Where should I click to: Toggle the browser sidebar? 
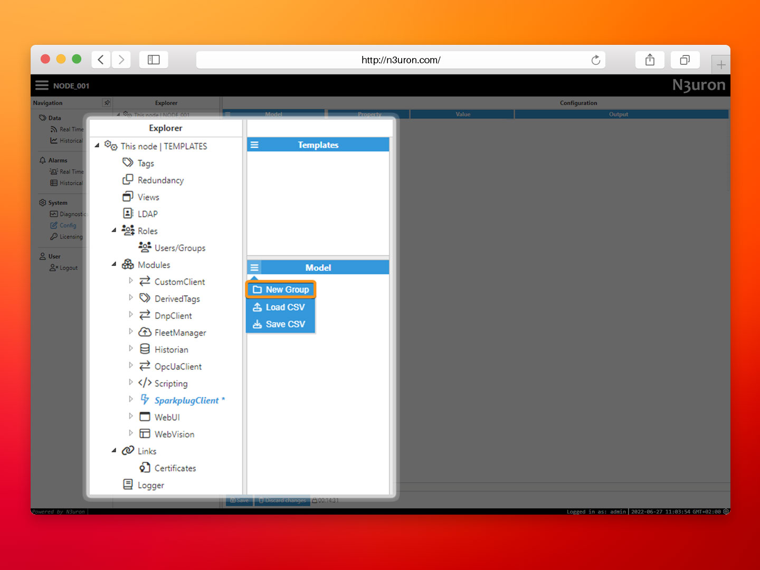pos(154,60)
